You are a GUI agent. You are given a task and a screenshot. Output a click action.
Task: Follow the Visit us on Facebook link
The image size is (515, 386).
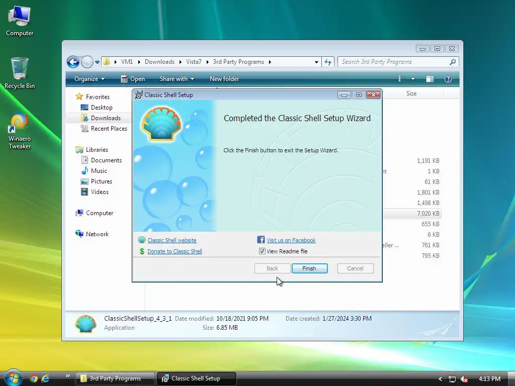291,240
